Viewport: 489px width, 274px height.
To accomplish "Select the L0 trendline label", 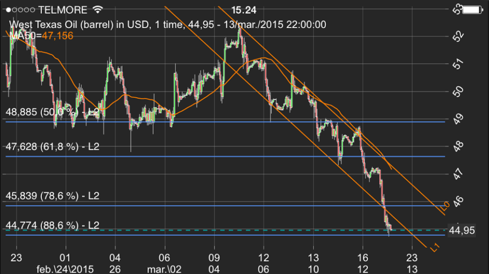I will point(446,205).
